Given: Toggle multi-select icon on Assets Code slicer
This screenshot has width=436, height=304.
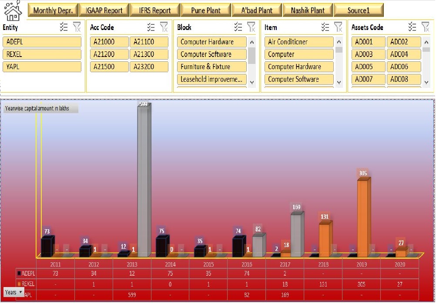Looking at the screenshot, I should click(413, 27).
